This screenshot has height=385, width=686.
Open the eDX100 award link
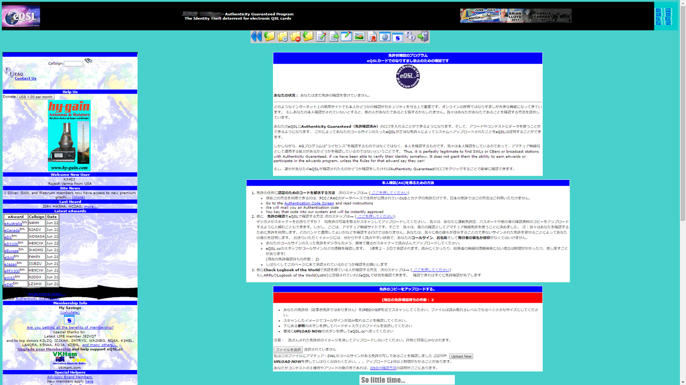12,244
